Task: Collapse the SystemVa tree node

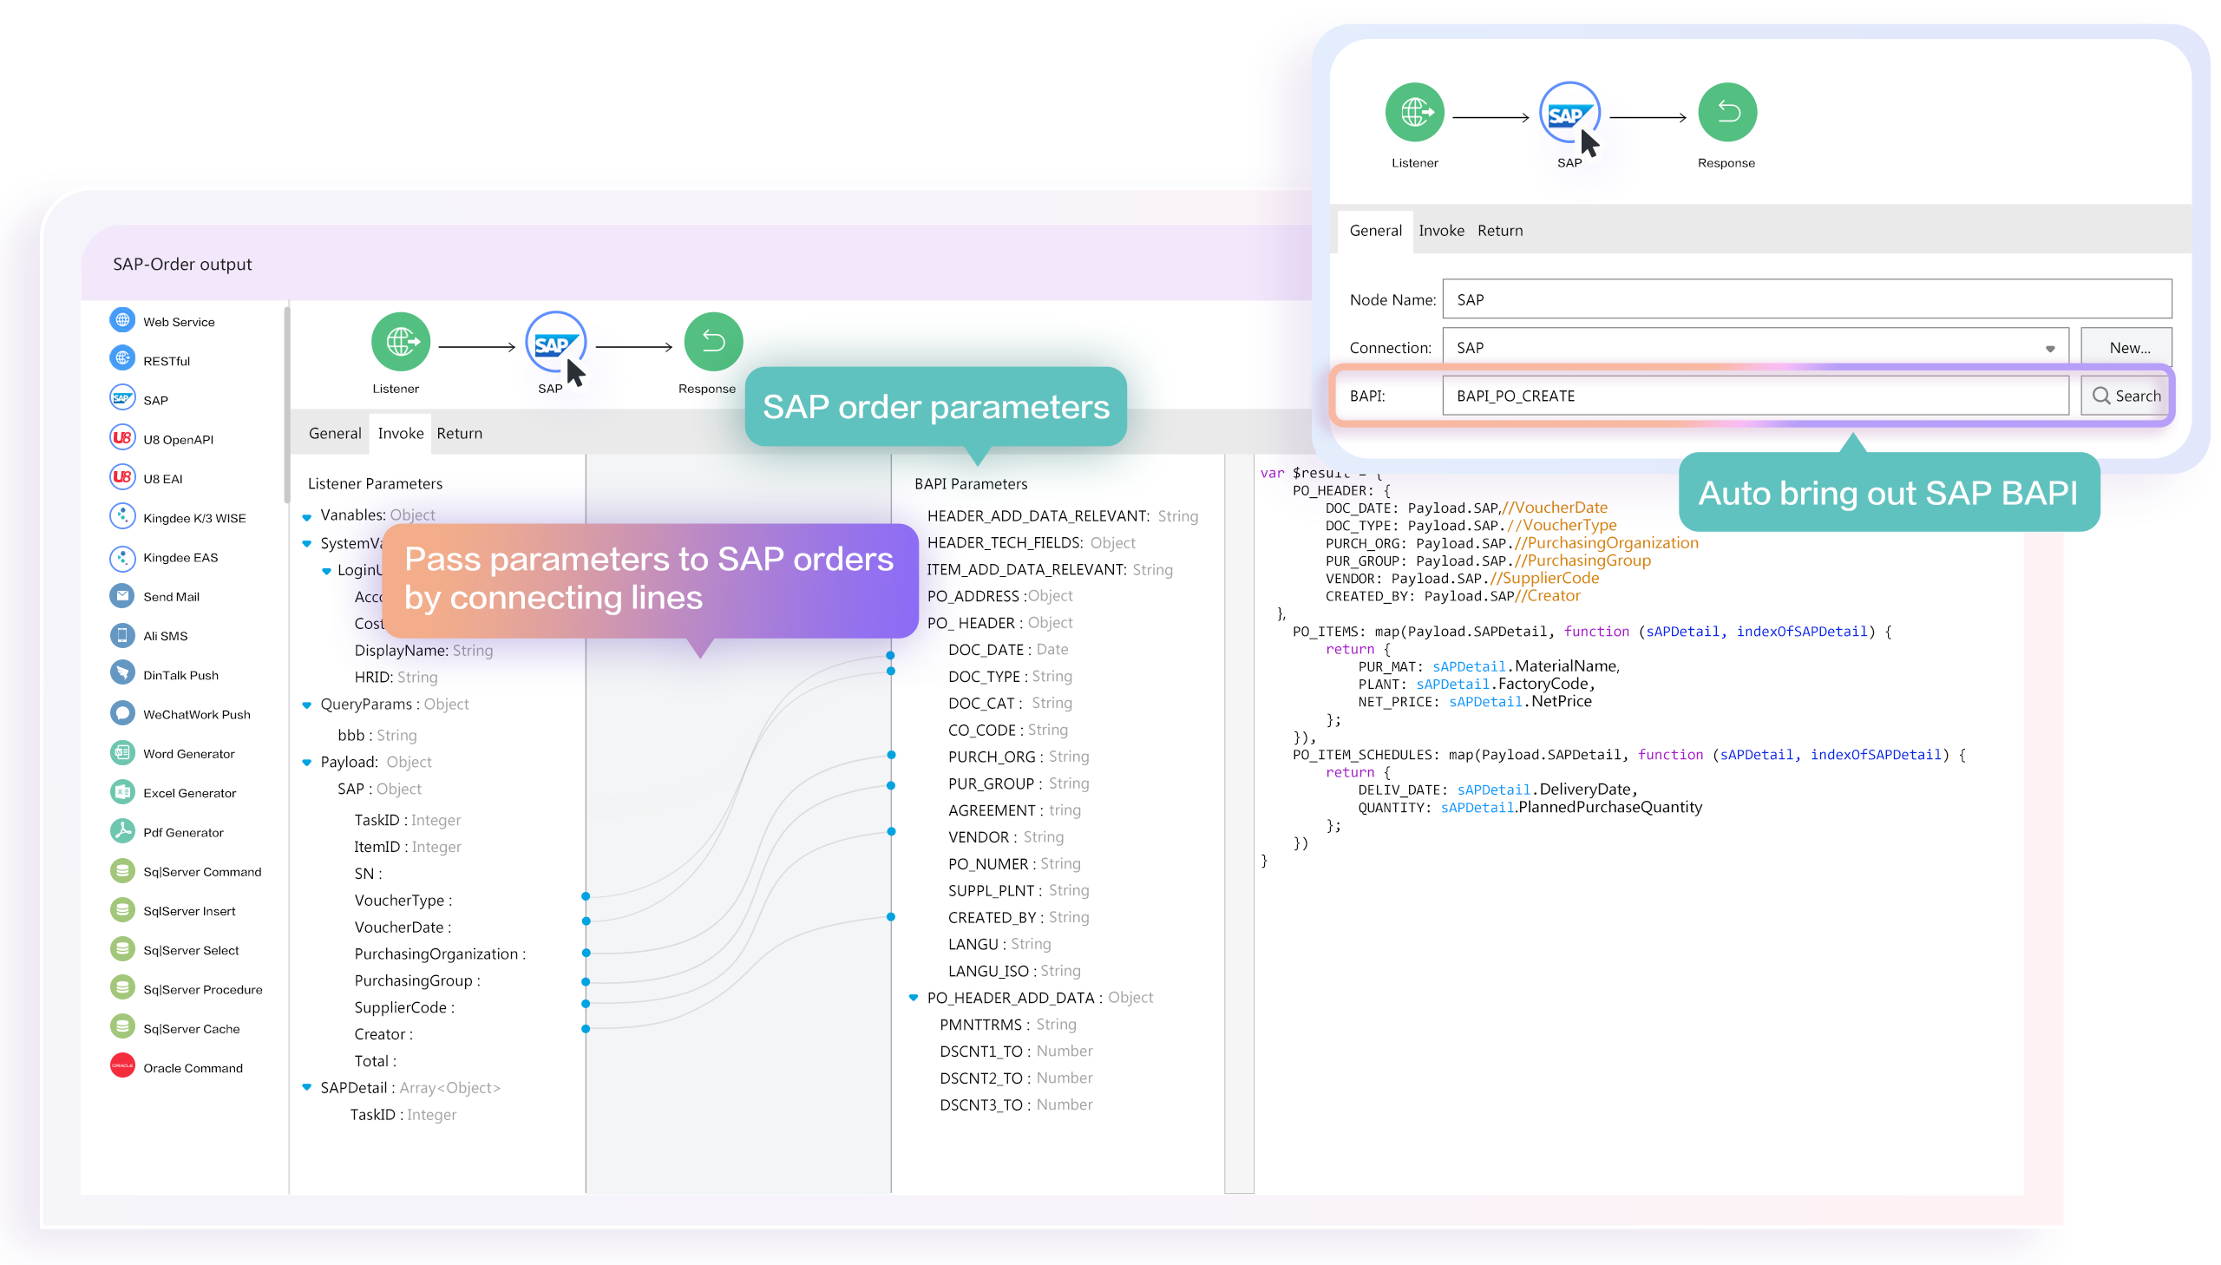Action: point(306,544)
